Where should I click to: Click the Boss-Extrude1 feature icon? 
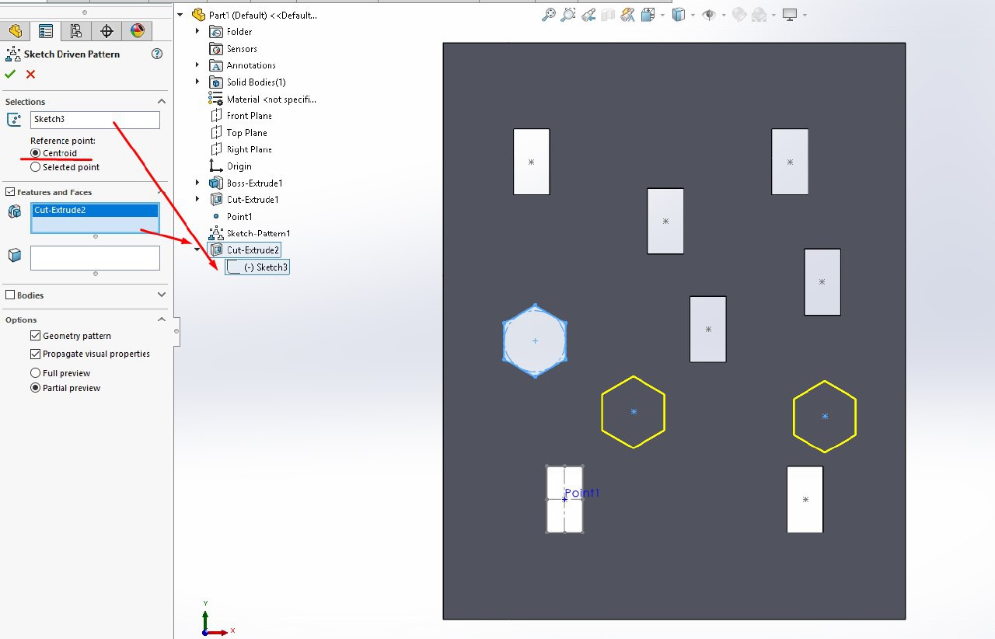[x=216, y=183]
